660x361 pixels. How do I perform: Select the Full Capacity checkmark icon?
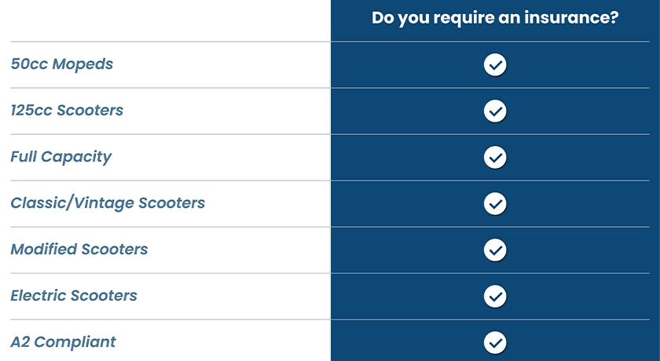point(495,157)
